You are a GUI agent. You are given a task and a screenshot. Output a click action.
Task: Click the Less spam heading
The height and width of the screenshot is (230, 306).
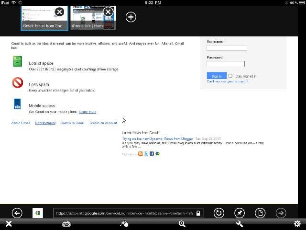click(x=39, y=84)
